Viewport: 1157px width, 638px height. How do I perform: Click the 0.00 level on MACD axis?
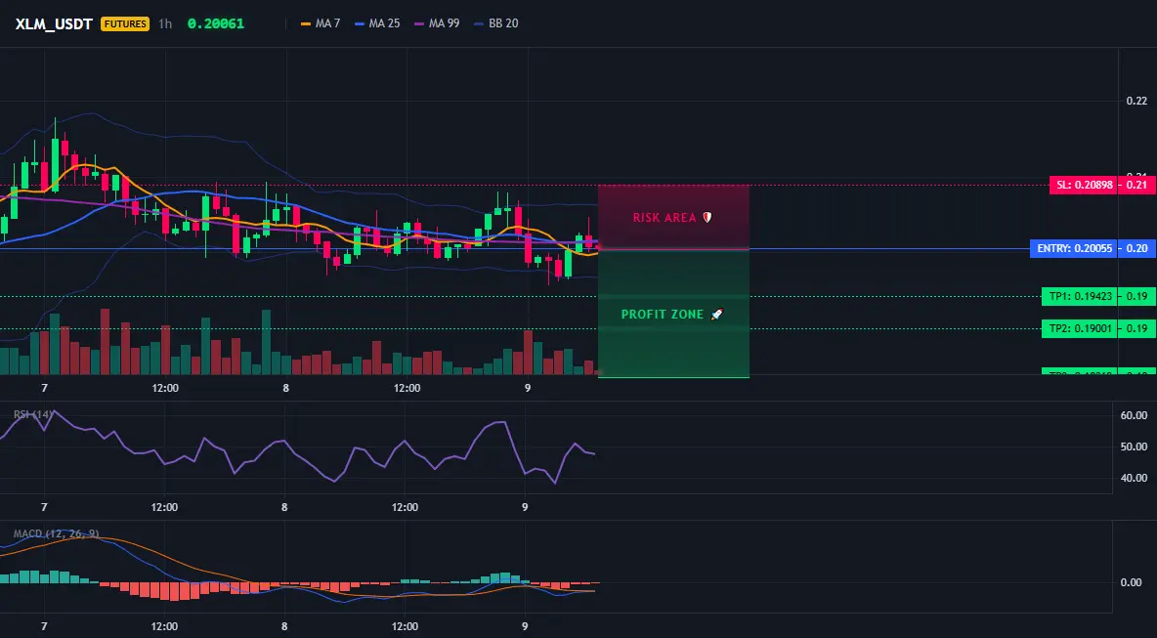pos(1132,582)
